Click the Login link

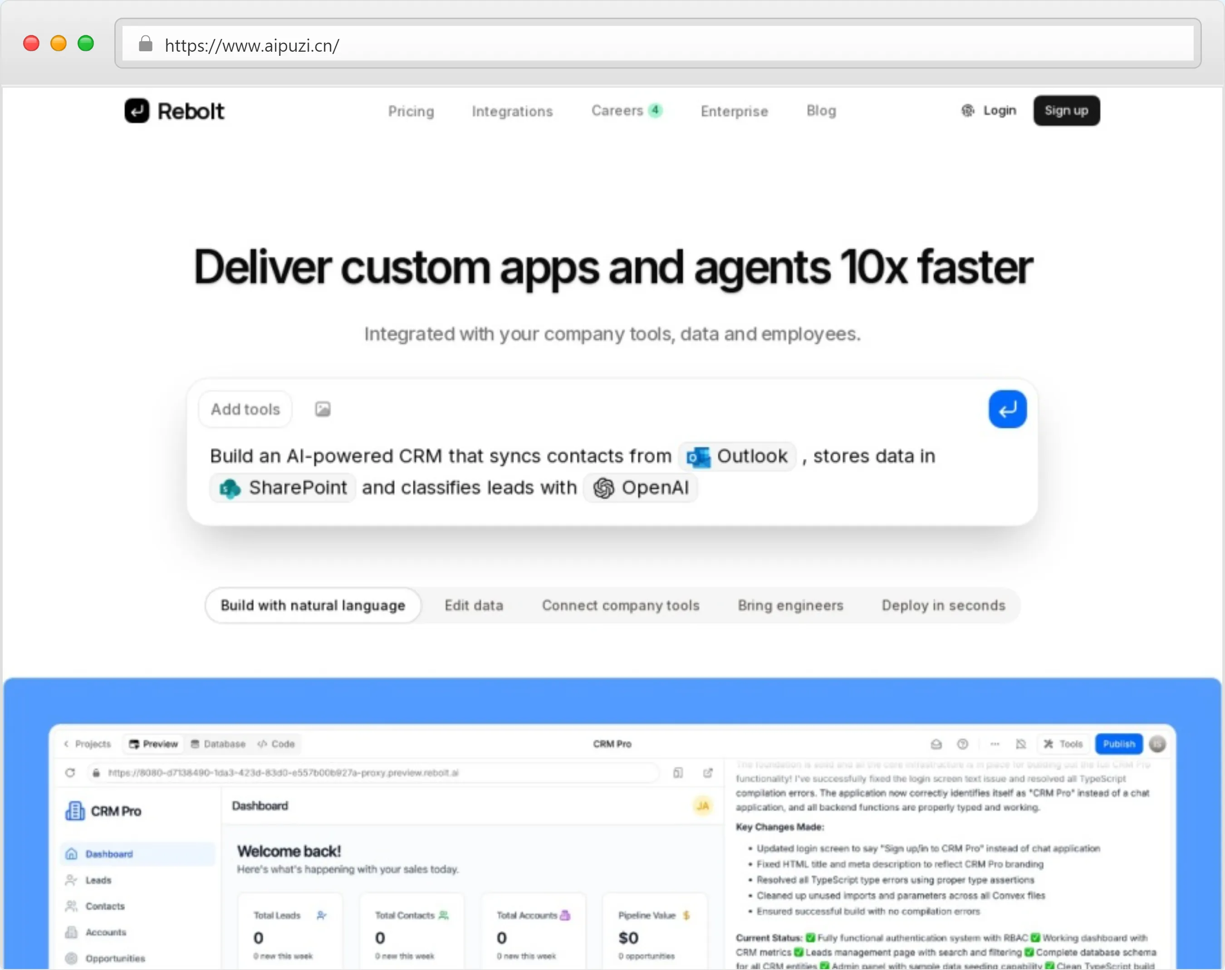click(1000, 111)
